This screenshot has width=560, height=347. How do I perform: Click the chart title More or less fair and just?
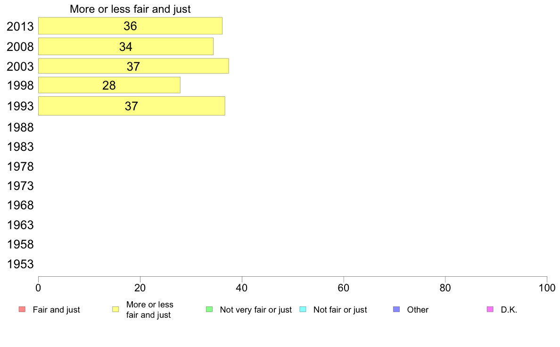point(130,9)
